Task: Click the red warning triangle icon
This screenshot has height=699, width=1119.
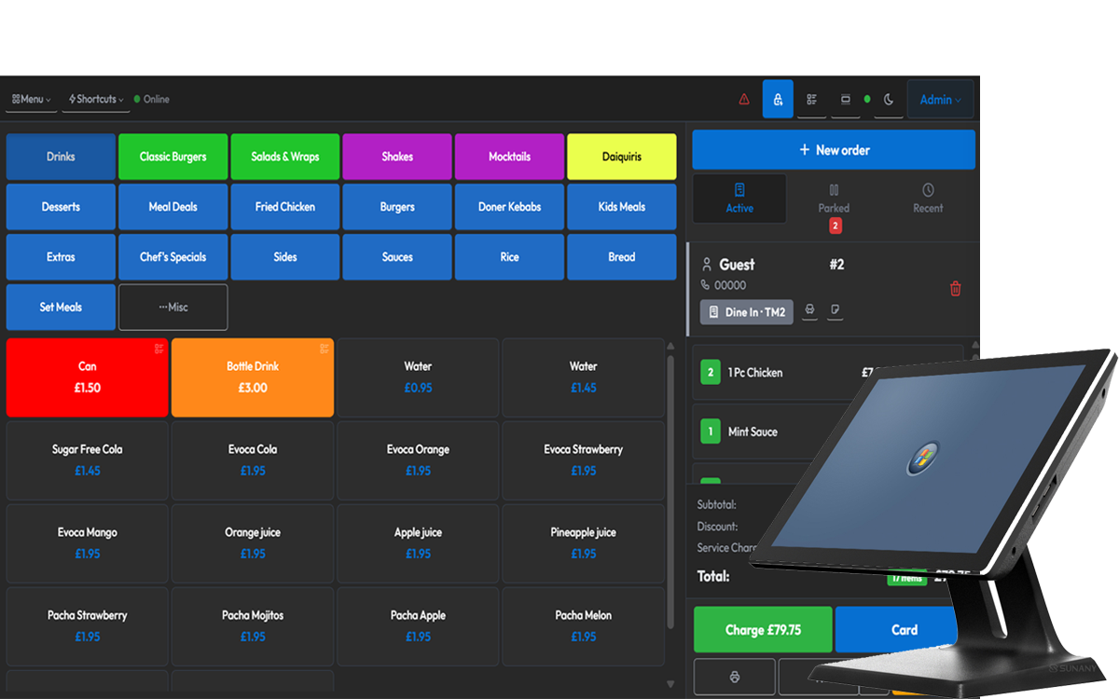Action: 744,99
